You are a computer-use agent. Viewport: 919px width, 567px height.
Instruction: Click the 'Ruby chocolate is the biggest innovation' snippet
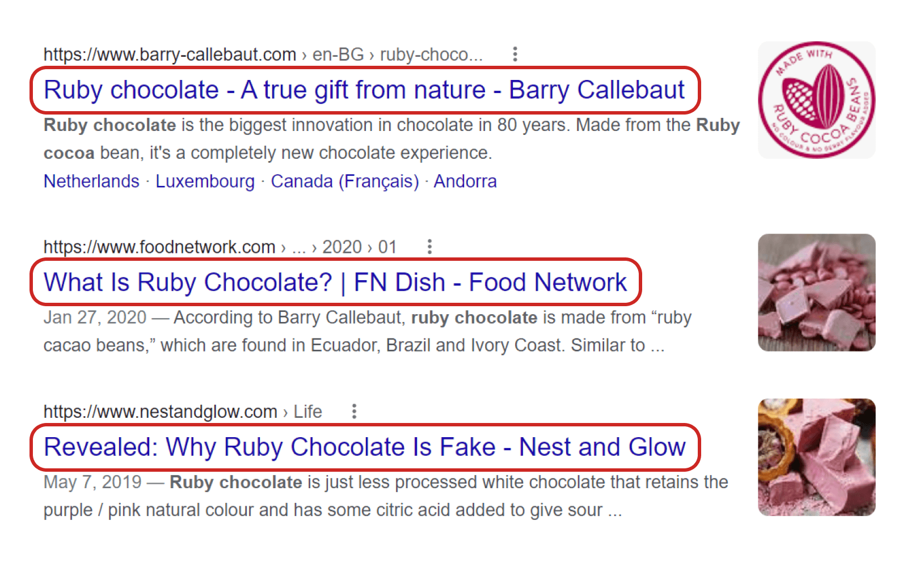391,139
